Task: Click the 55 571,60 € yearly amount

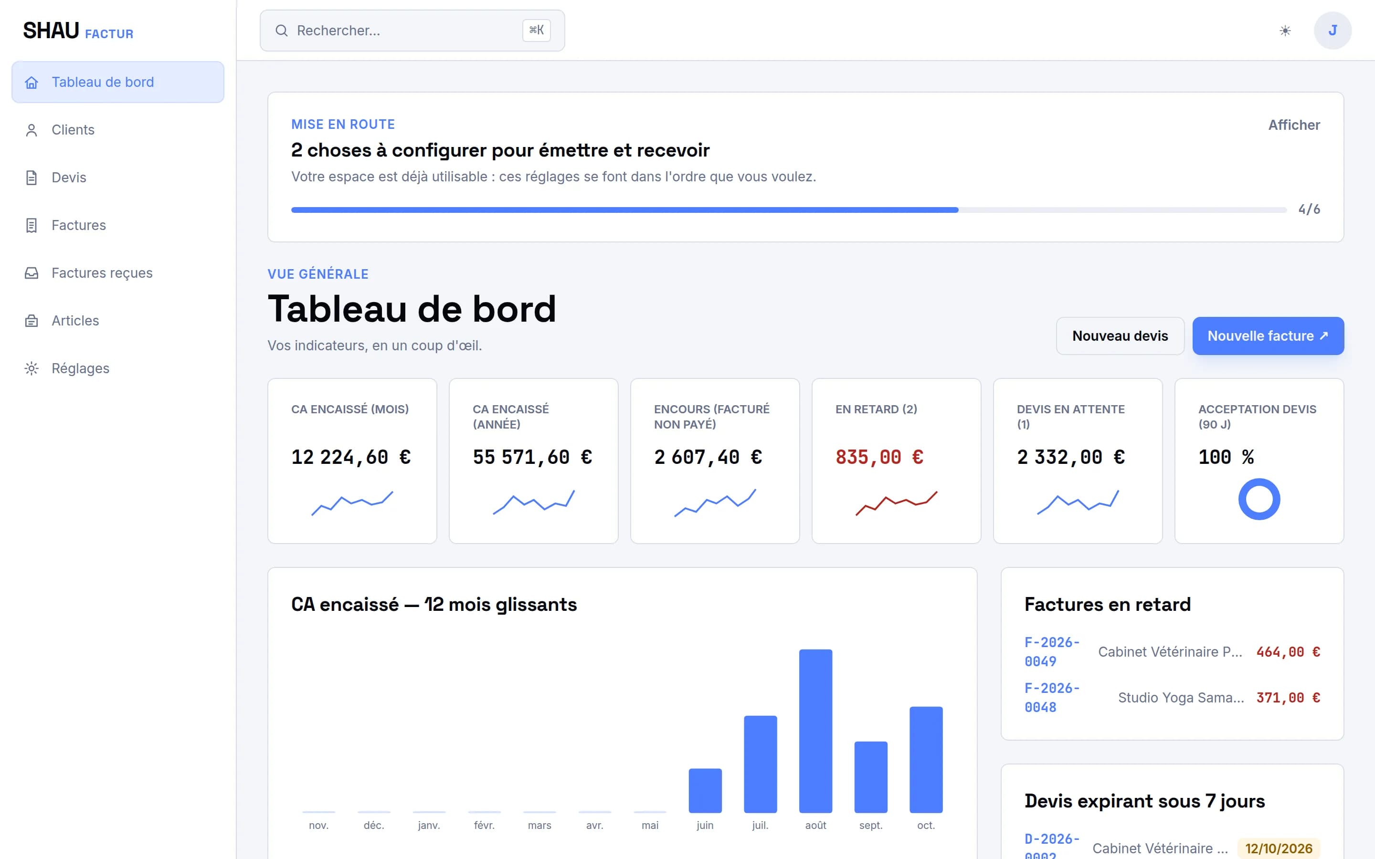Action: click(532, 457)
